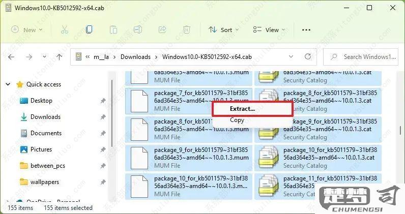Click '155 items selected' in status bar
This screenshot has width=405, height=214.
[68, 208]
